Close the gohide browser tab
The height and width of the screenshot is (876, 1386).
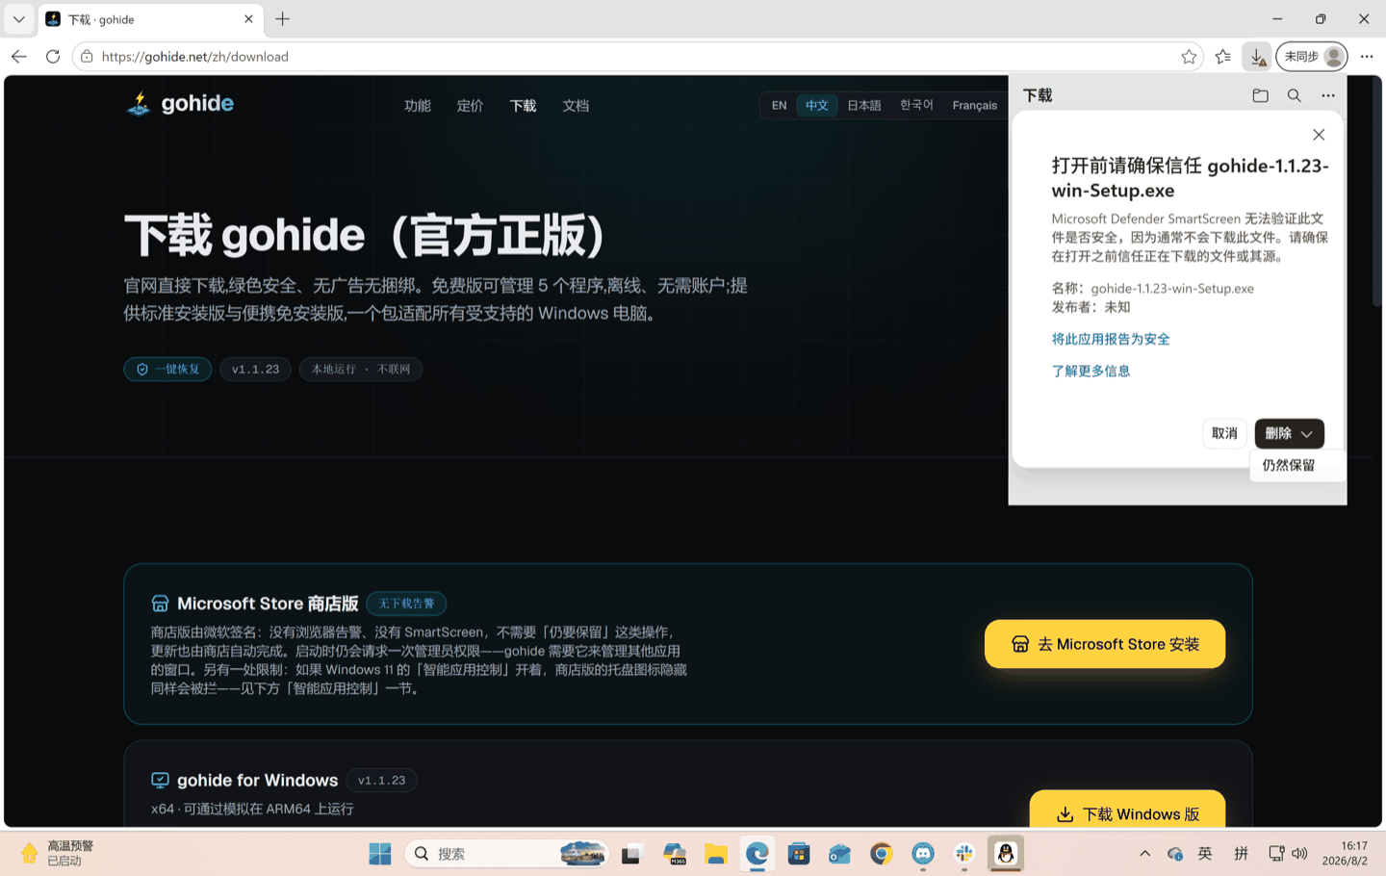point(248,19)
